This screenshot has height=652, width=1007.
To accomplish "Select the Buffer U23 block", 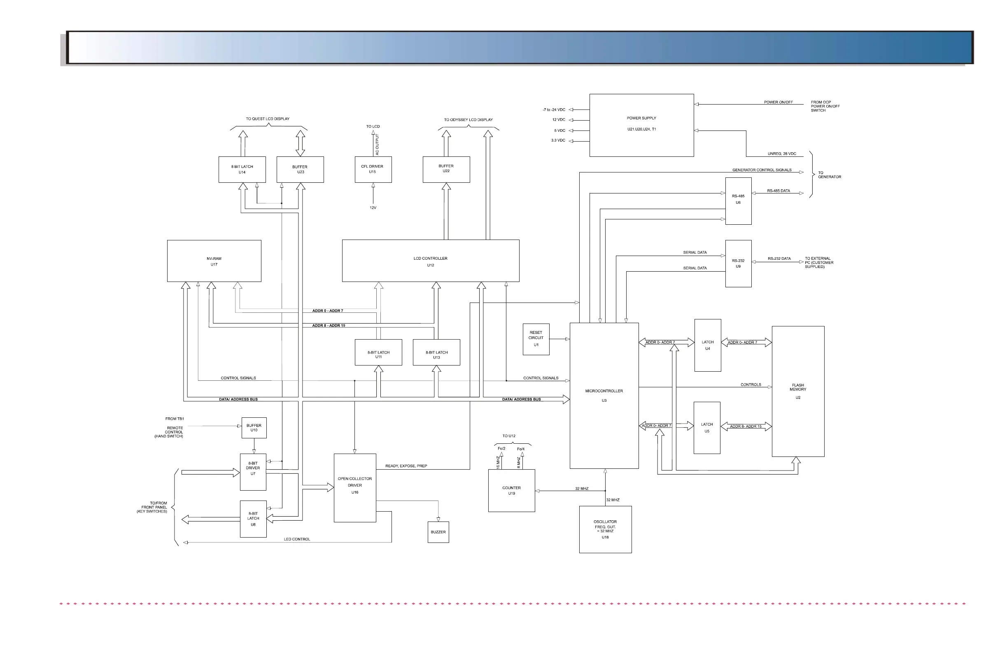I will click(300, 169).
